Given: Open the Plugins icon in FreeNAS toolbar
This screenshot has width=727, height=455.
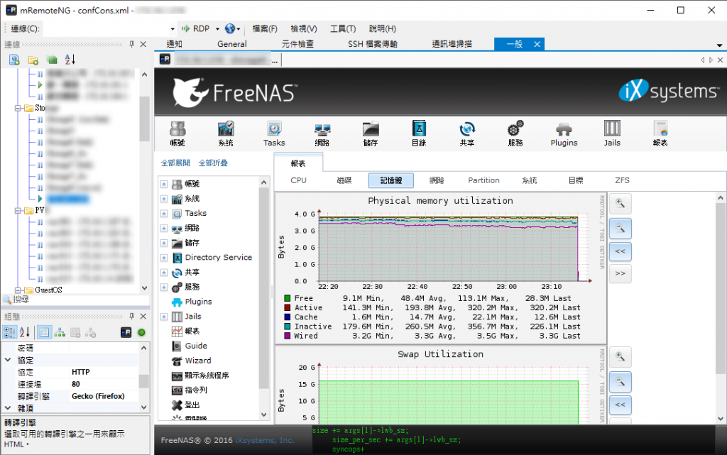Looking at the screenshot, I should 564,133.
